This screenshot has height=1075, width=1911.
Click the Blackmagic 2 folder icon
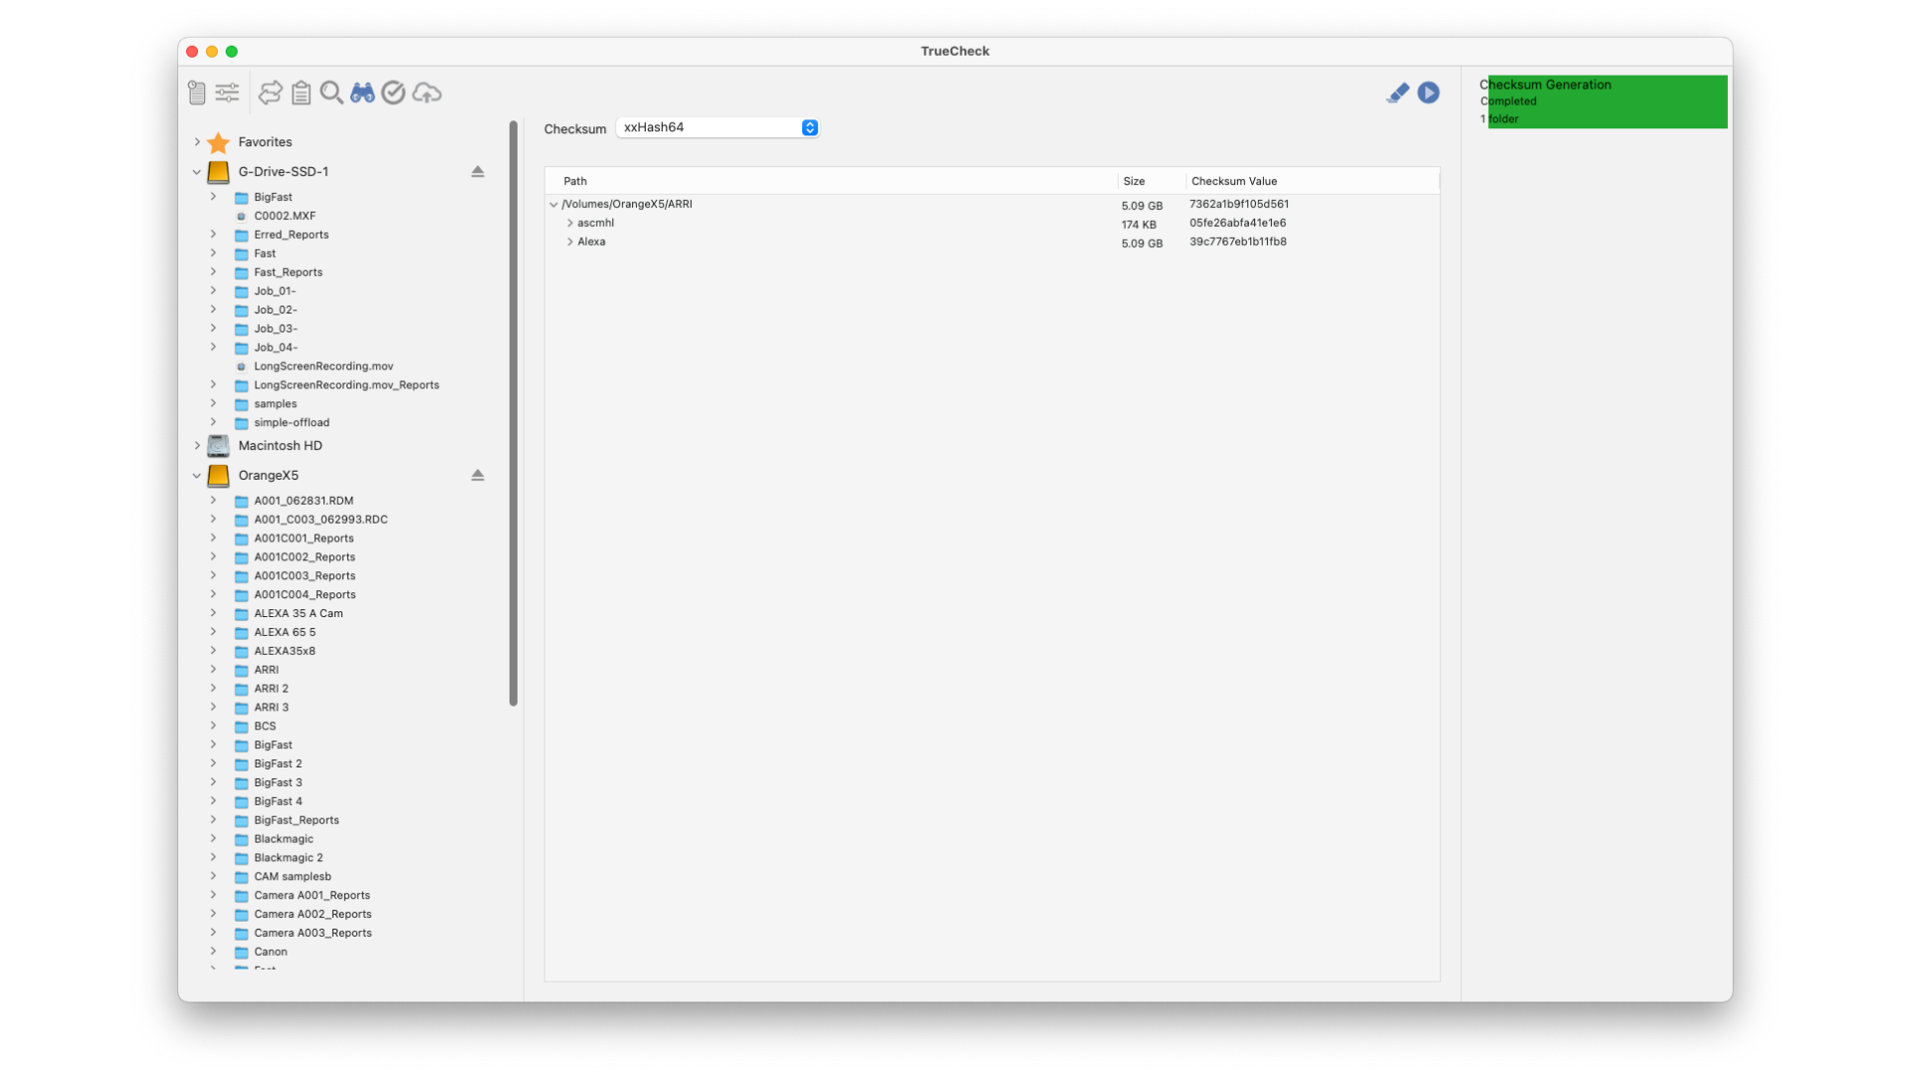[241, 858]
